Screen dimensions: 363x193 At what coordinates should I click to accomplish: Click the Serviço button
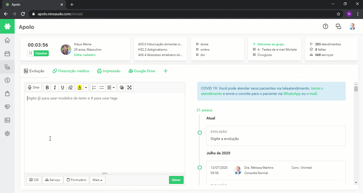pyautogui.click(x=52, y=180)
